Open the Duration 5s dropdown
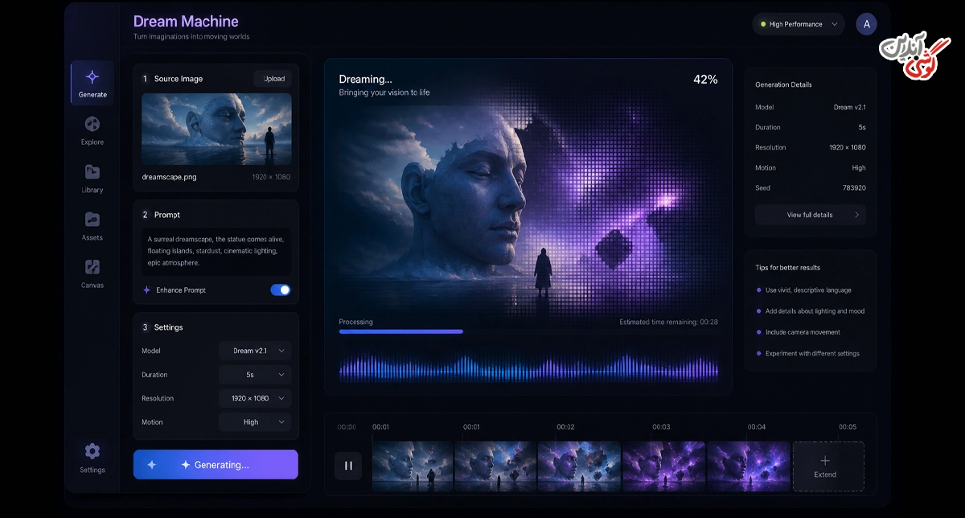The width and height of the screenshot is (965, 518). (255, 375)
